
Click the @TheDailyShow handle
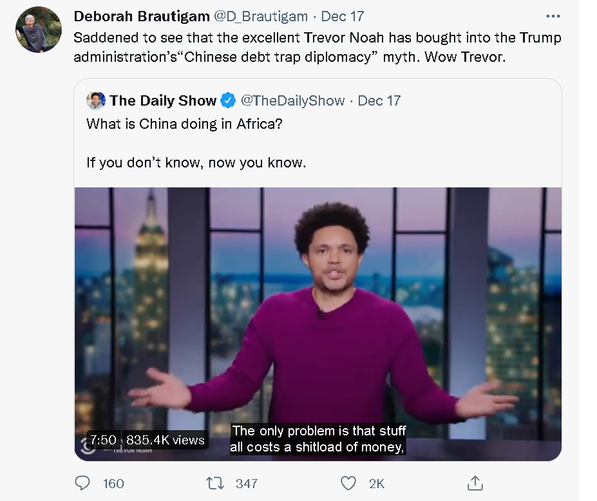pyautogui.click(x=293, y=100)
